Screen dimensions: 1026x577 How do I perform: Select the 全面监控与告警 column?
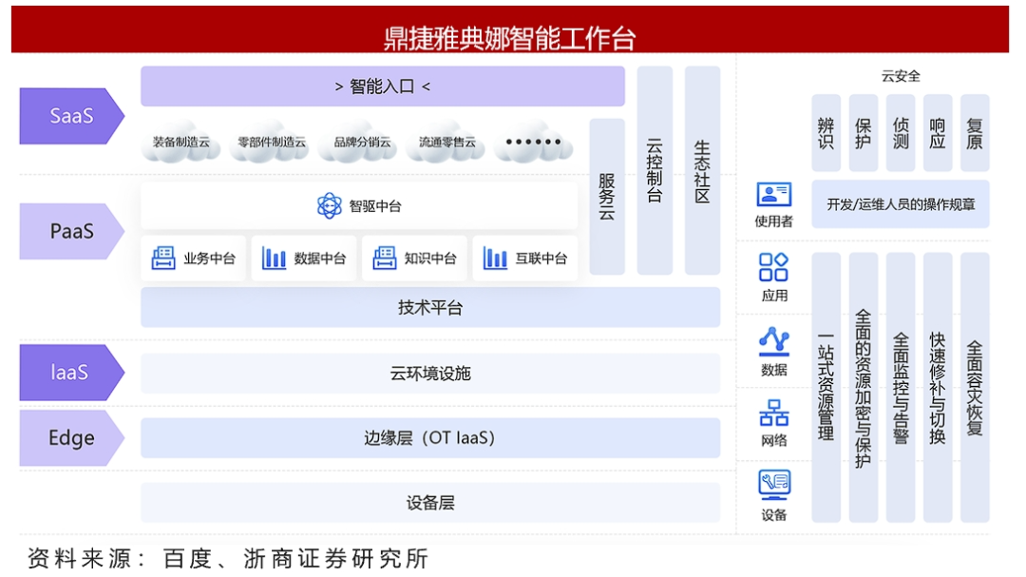(x=901, y=387)
